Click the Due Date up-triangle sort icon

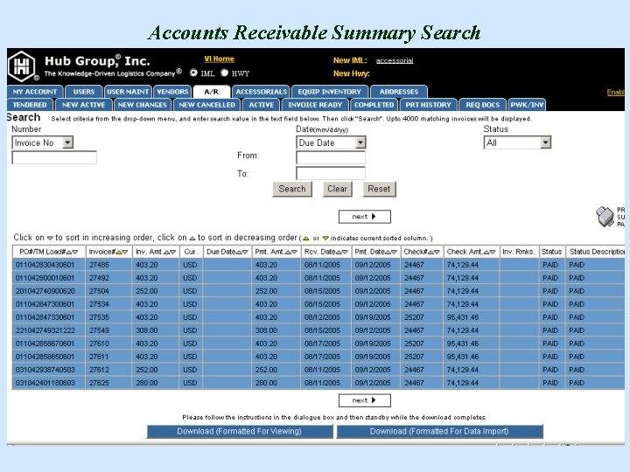239,252
